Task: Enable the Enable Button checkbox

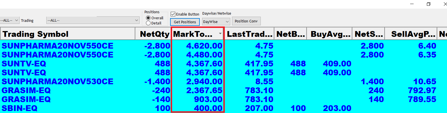Action: (173, 14)
